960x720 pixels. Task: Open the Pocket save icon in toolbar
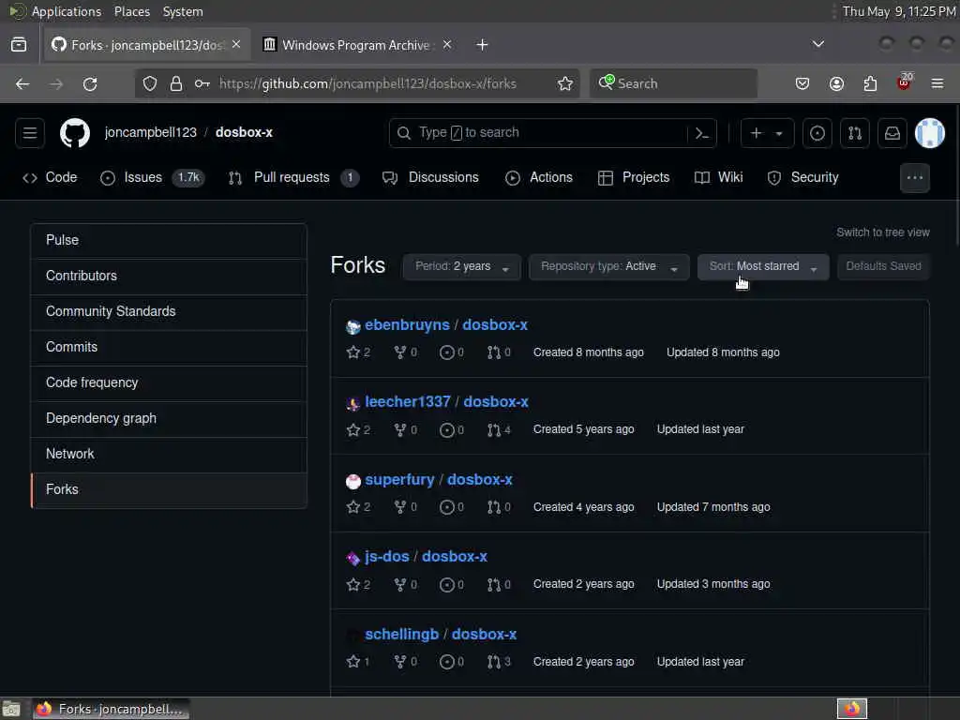[802, 83]
